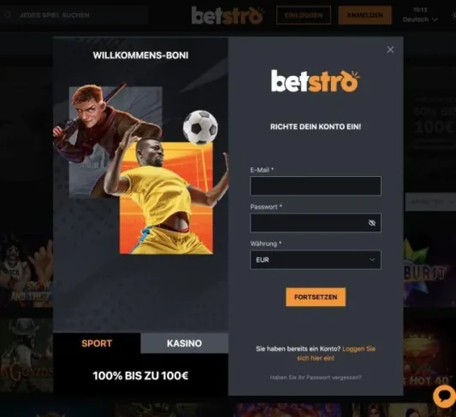This screenshot has height=417, width=456.
Task: Toggle password visibility eye icon
Action: (x=372, y=223)
